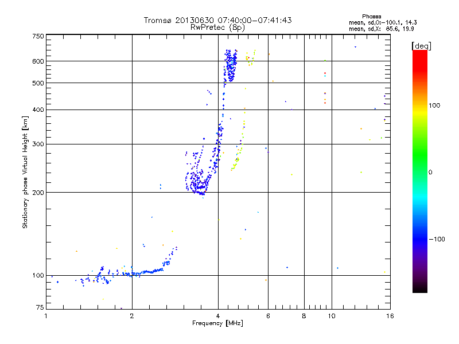This screenshot has width=459, height=344.
Task: Select the 'RwPretec (8p)' subtitle text
Action: click(x=217, y=28)
